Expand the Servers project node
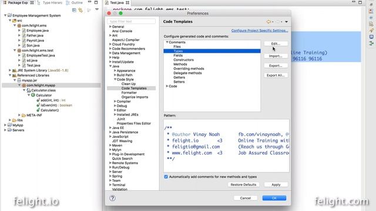The image size is (376, 211). 5,130
